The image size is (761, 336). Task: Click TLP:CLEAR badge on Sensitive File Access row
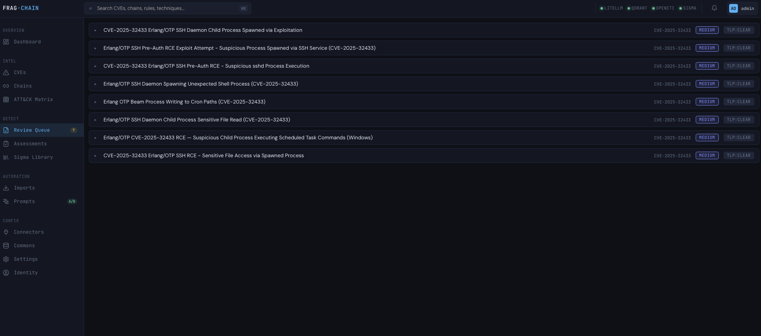click(x=739, y=156)
